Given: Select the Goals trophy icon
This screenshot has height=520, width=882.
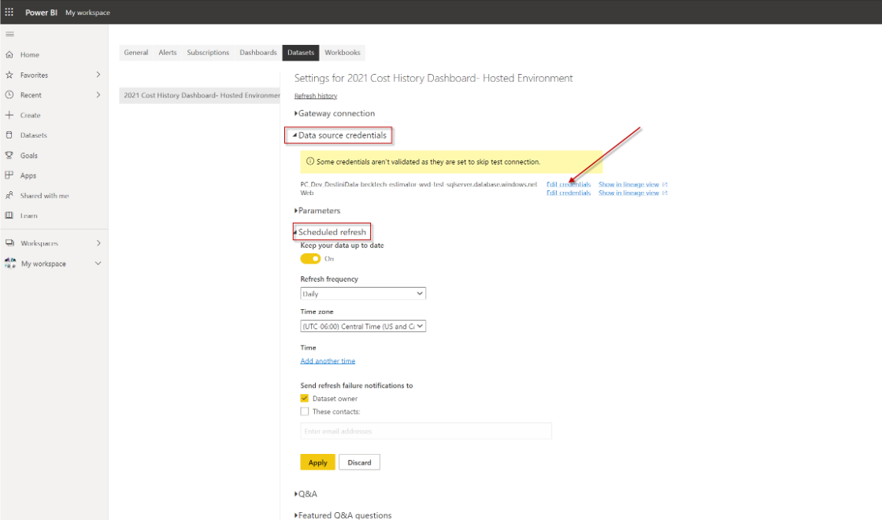Looking at the screenshot, I should coord(8,155).
